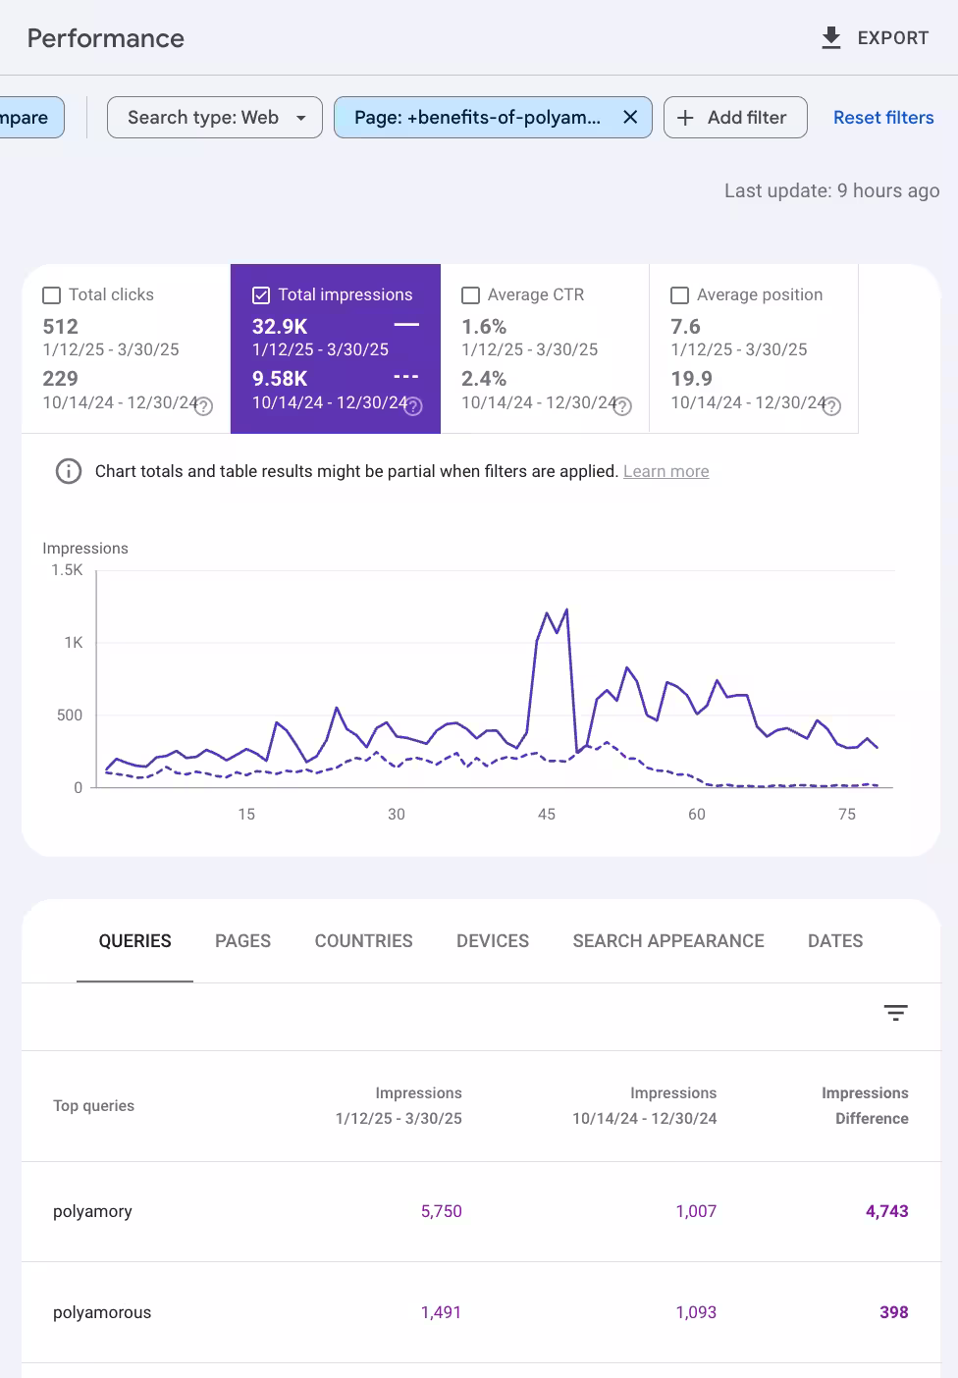The image size is (958, 1378).
Task: Open the date compare filter chip
Action: [x=29, y=118]
